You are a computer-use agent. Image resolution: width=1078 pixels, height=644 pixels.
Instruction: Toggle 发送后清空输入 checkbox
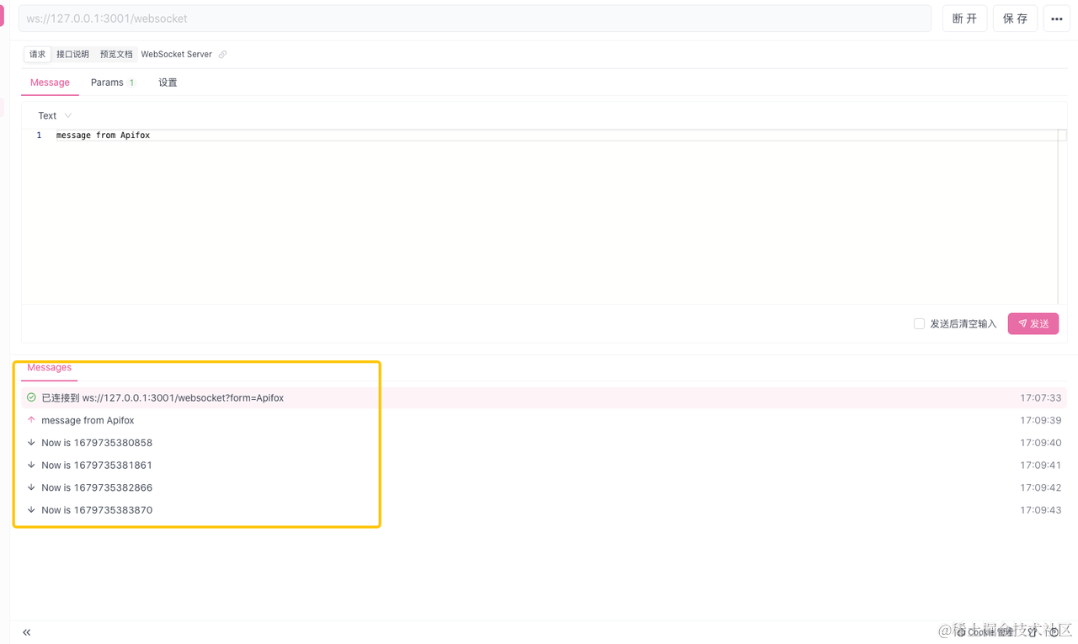click(x=919, y=323)
